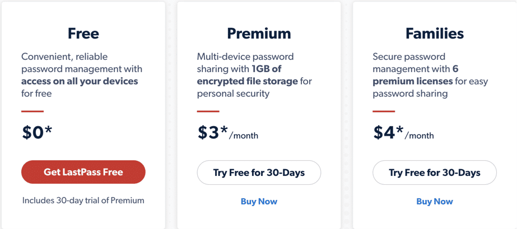
Task: Select the Families plan heading
Action: 435,34
